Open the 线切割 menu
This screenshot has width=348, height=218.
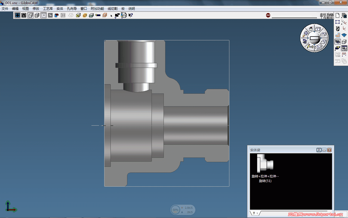tap(113, 9)
